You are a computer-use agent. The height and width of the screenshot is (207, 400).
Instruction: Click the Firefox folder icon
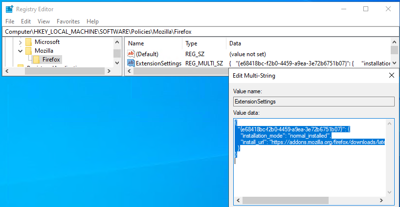click(37, 60)
